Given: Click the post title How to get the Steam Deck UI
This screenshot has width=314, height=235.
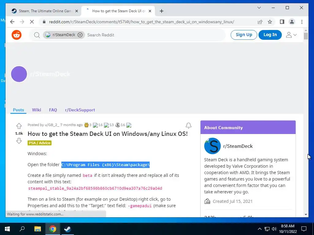Looking at the screenshot, I should click(x=108, y=134).
